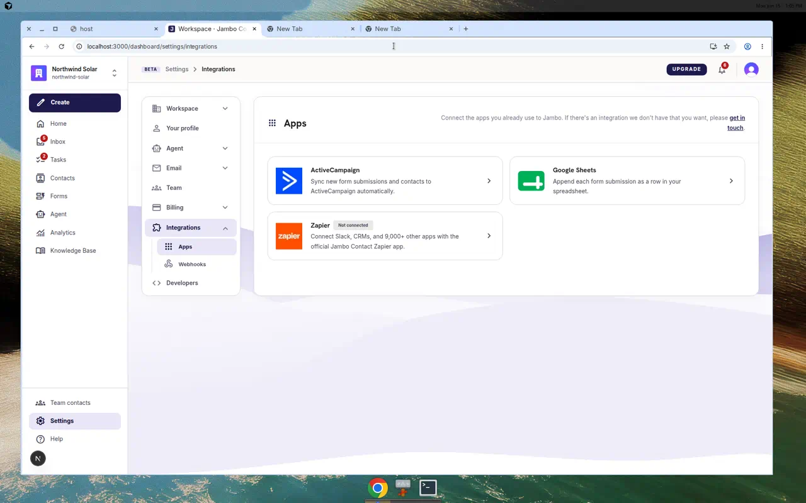Click the ActiveCampaign logo icon
Image resolution: width=806 pixels, height=503 pixels.
289,181
